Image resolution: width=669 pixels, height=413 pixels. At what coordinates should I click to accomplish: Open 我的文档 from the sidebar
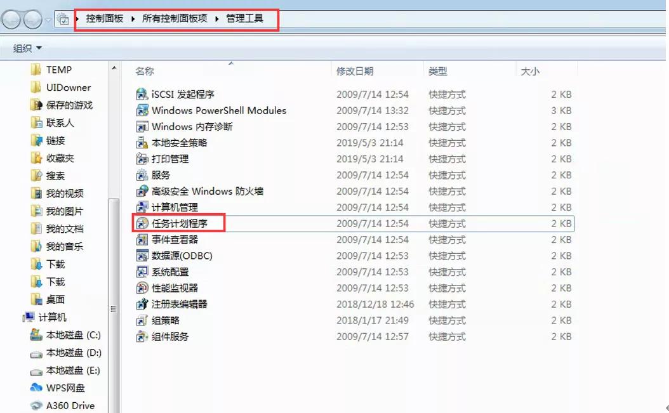56,229
